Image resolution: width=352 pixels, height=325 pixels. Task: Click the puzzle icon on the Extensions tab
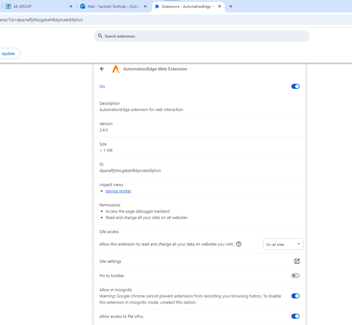[x=157, y=6]
